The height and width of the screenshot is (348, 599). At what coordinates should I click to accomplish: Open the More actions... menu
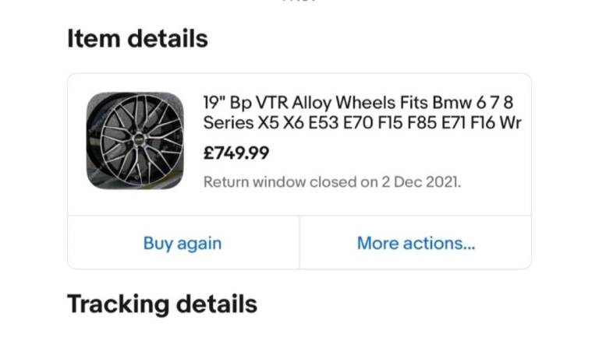[416, 243]
